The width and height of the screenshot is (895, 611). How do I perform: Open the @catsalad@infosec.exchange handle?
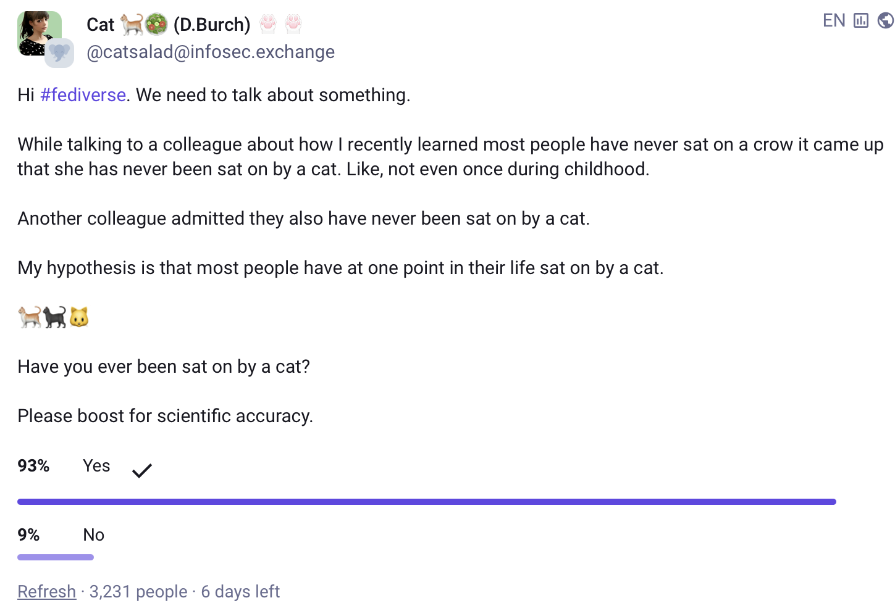pyautogui.click(x=211, y=52)
